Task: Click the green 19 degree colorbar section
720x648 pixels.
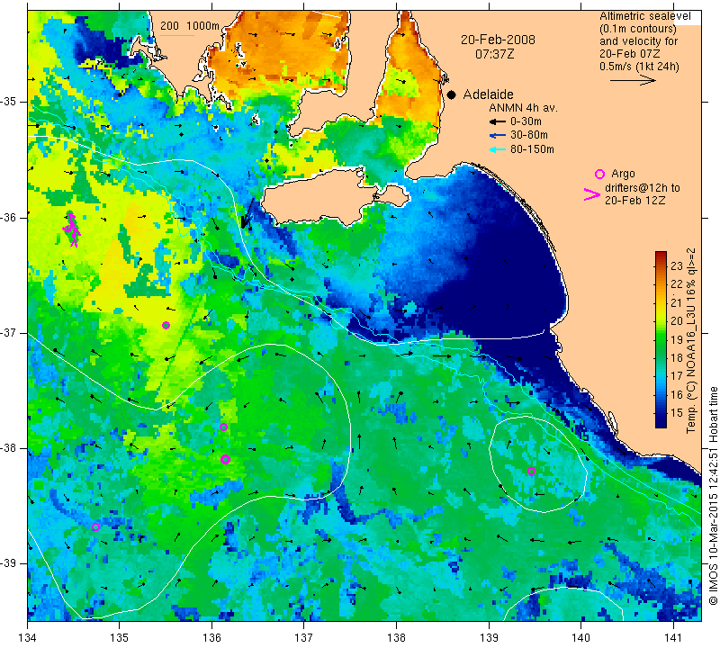Action: [x=661, y=339]
